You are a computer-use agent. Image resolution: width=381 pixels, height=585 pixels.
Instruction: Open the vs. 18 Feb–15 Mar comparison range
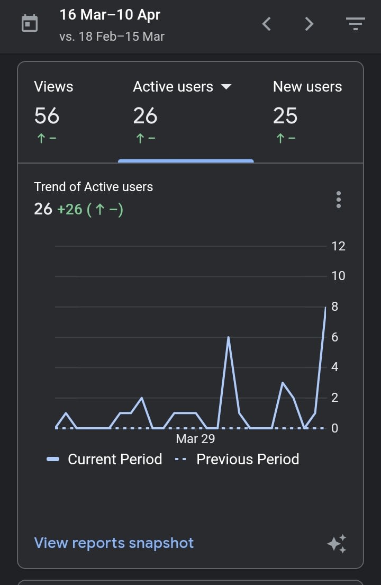click(x=112, y=37)
